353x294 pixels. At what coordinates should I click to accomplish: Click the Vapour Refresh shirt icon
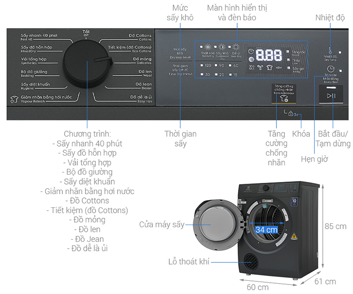click(x=14, y=98)
